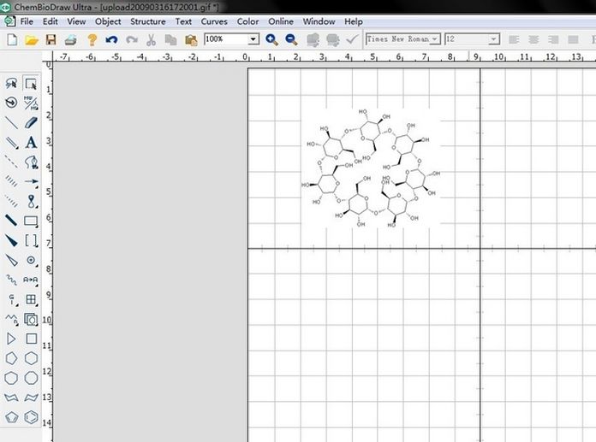Select the Text tool
The width and height of the screenshot is (596, 442).
(31, 142)
